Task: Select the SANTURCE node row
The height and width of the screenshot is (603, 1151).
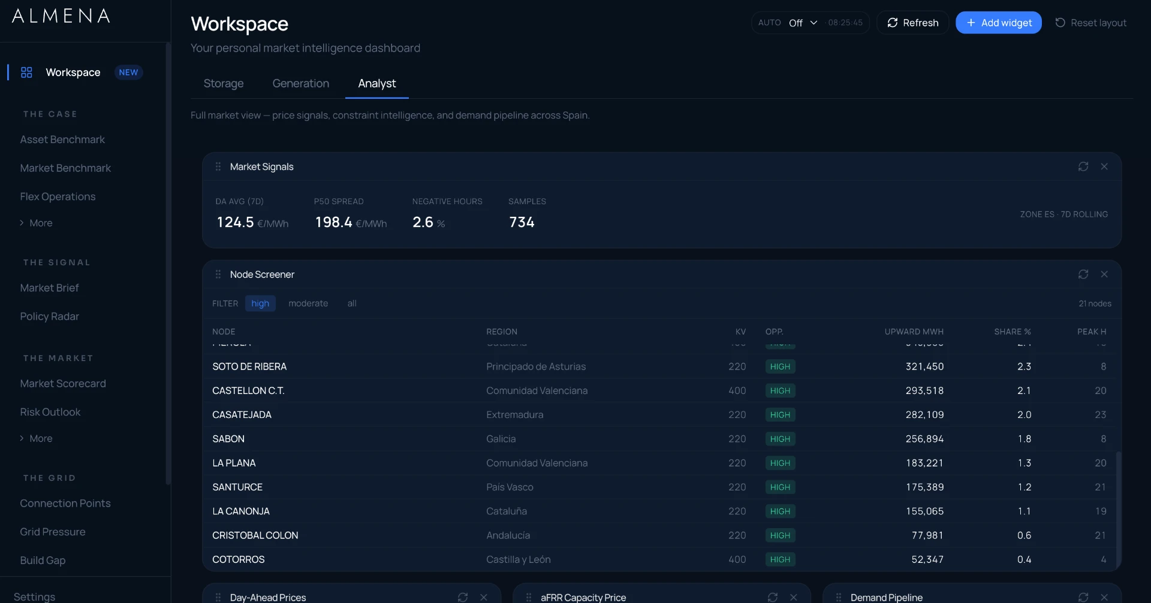Action: [659, 487]
